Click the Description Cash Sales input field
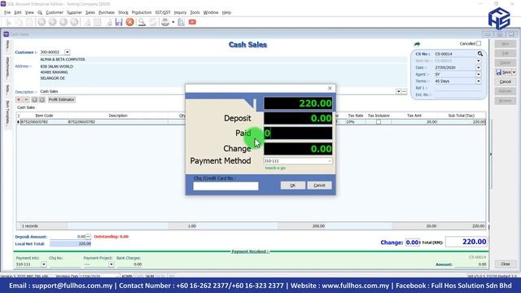The image size is (521, 293). pos(217,91)
